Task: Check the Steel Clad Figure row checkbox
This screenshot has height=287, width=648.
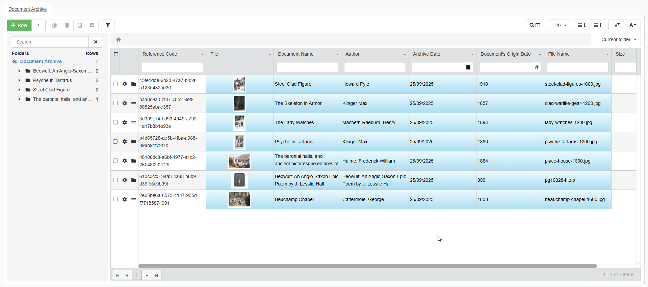Action: point(115,84)
